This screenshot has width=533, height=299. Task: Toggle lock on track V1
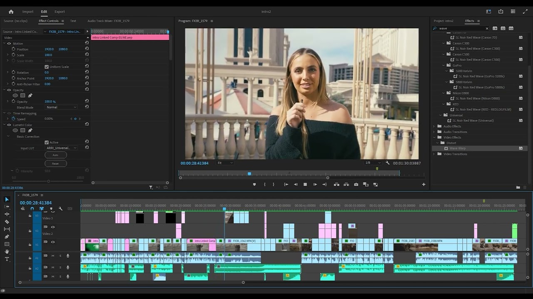click(x=30, y=245)
